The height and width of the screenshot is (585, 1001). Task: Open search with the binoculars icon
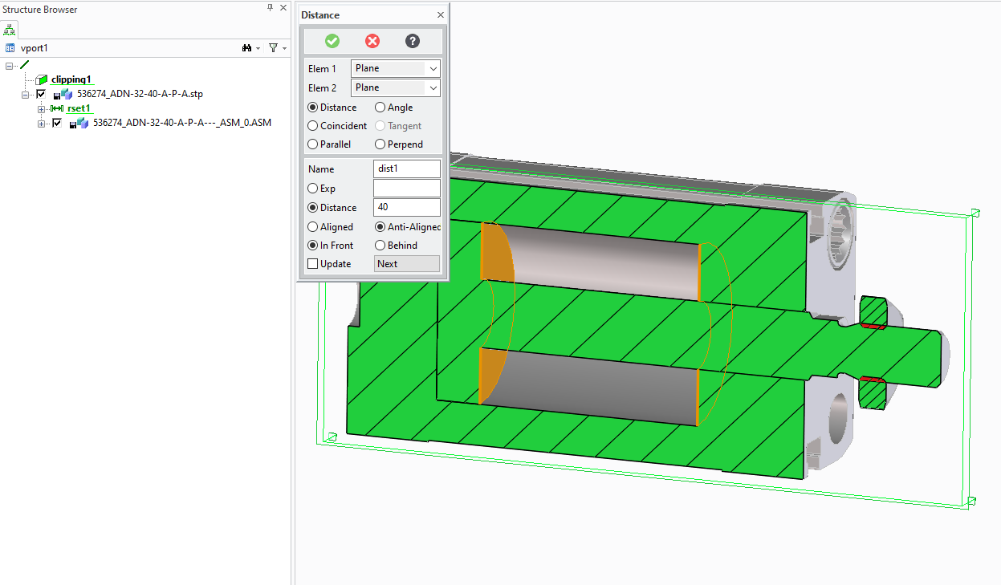click(x=246, y=47)
